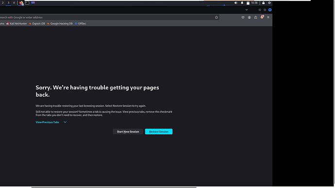Click the extension icon with red badge
This screenshot has width=335, height=188.
[262, 17]
